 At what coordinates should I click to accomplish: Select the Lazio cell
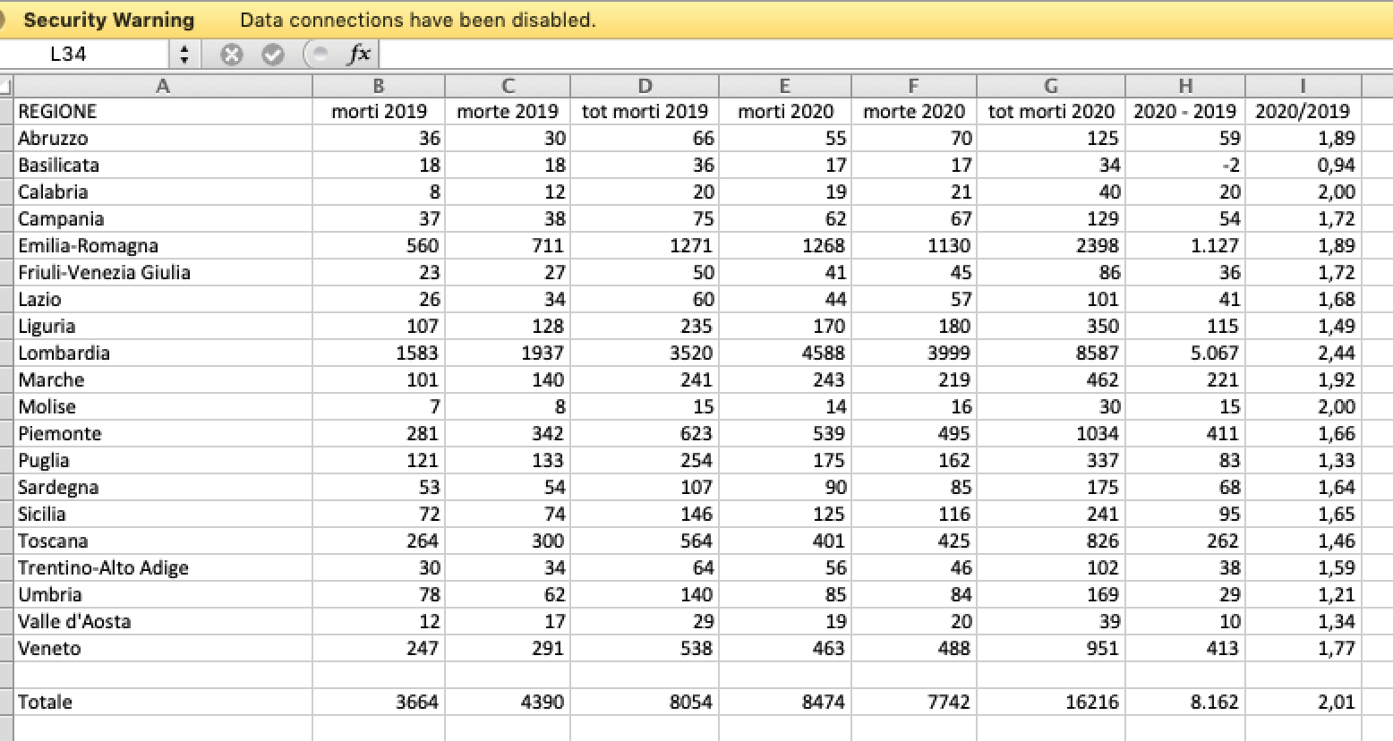163,299
